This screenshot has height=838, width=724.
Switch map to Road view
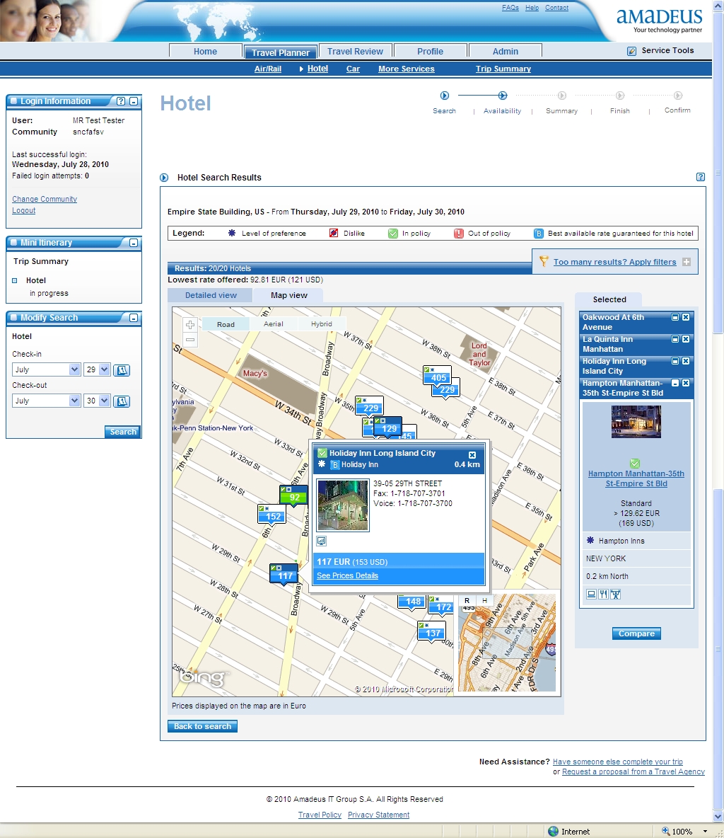(226, 324)
